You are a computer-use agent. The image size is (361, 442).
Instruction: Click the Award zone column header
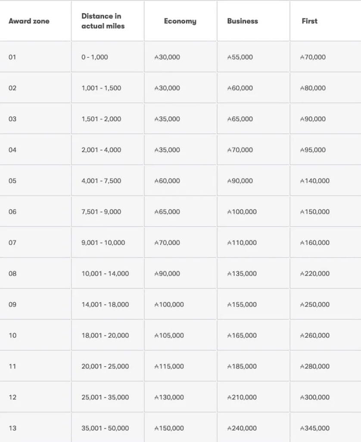tap(29, 21)
